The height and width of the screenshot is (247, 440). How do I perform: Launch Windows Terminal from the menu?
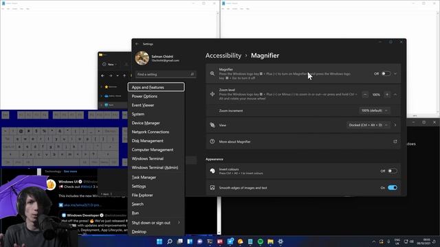click(x=156, y=158)
